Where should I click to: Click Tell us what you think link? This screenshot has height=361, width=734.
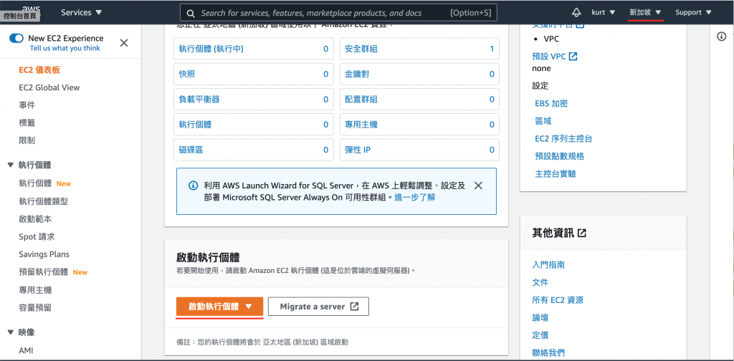click(x=65, y=48)
